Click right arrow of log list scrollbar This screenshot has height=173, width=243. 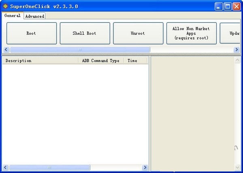click(x=145, y=167)
